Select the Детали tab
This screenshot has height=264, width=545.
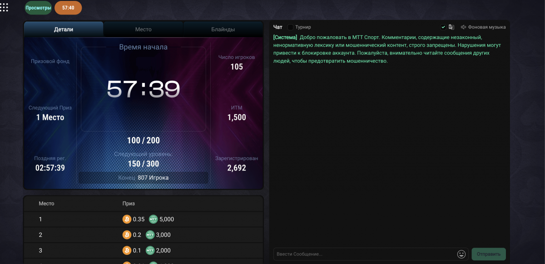(x=64, y=29)
